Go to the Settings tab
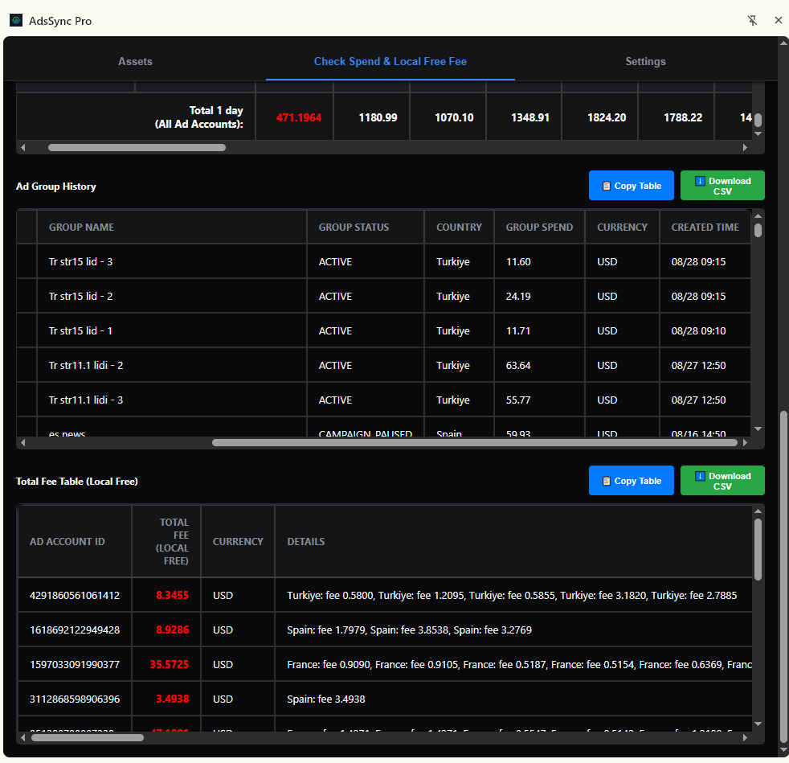This screenshot has width=789, height=763. coord(645,61)
